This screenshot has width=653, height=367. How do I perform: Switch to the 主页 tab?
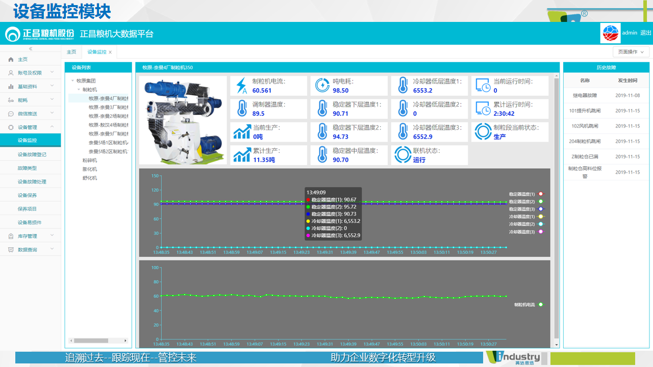(x=71, y=52)
